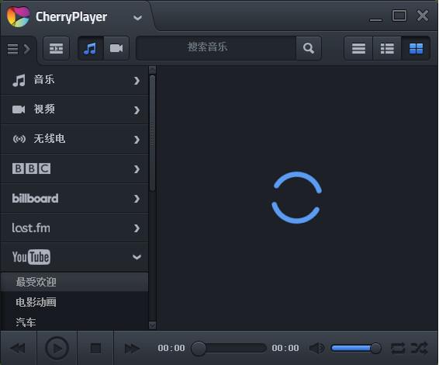The width and height of the screenshot is (439, 365).
Task: Open the 音乐 category
Action: point(74,81)
